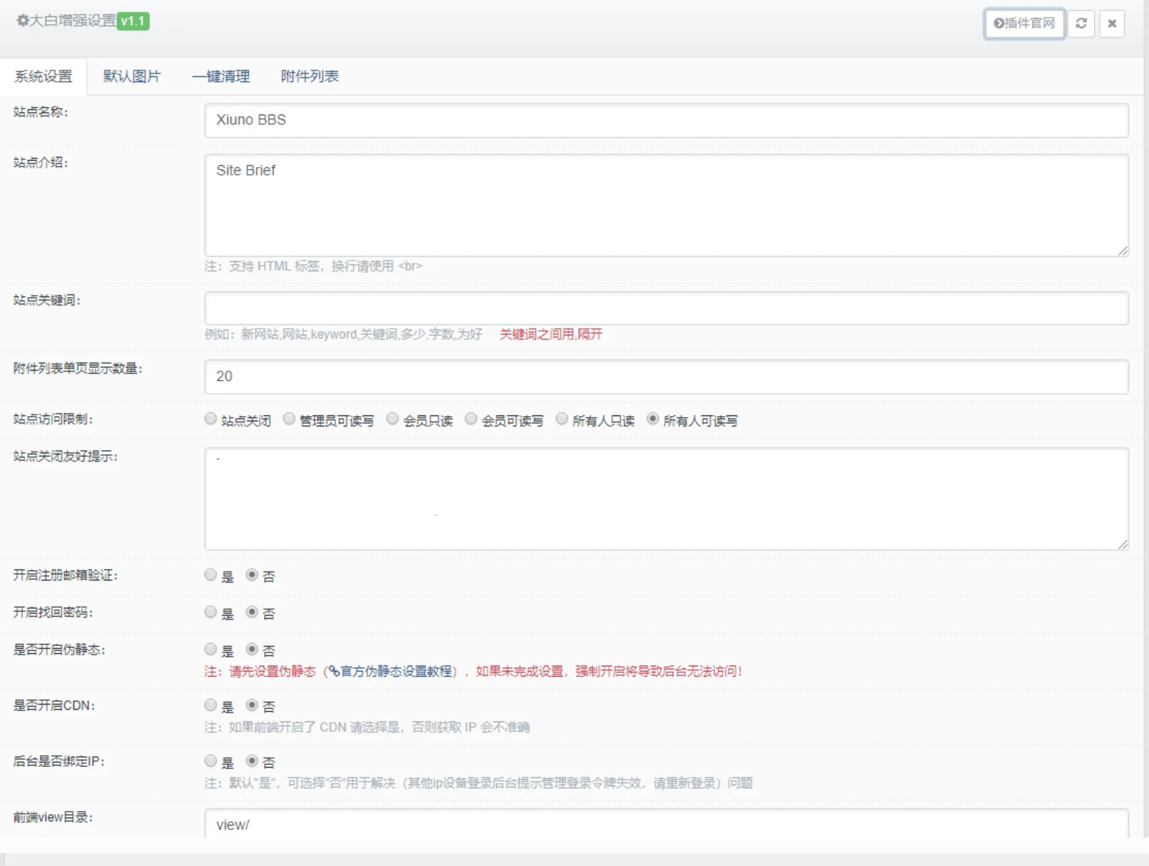Open the 一键清理 tab
The image size is (1149, 866).
coord(221,76)
